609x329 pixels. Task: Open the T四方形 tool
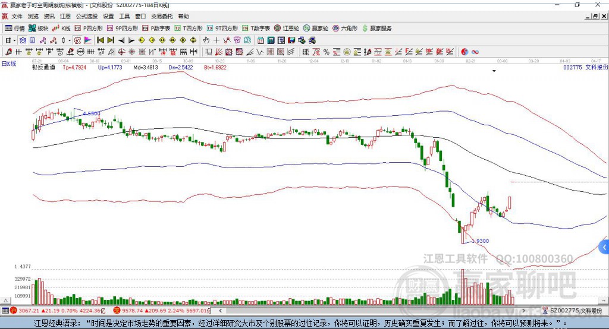click(189, 29)
